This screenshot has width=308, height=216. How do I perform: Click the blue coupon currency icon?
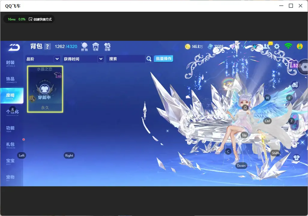click(x=210, y=46)
